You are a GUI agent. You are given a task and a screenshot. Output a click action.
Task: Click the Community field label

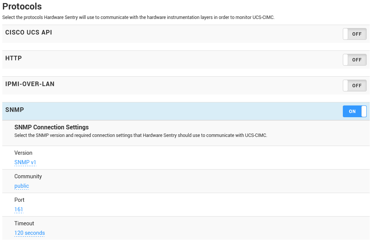click(28, 176)
